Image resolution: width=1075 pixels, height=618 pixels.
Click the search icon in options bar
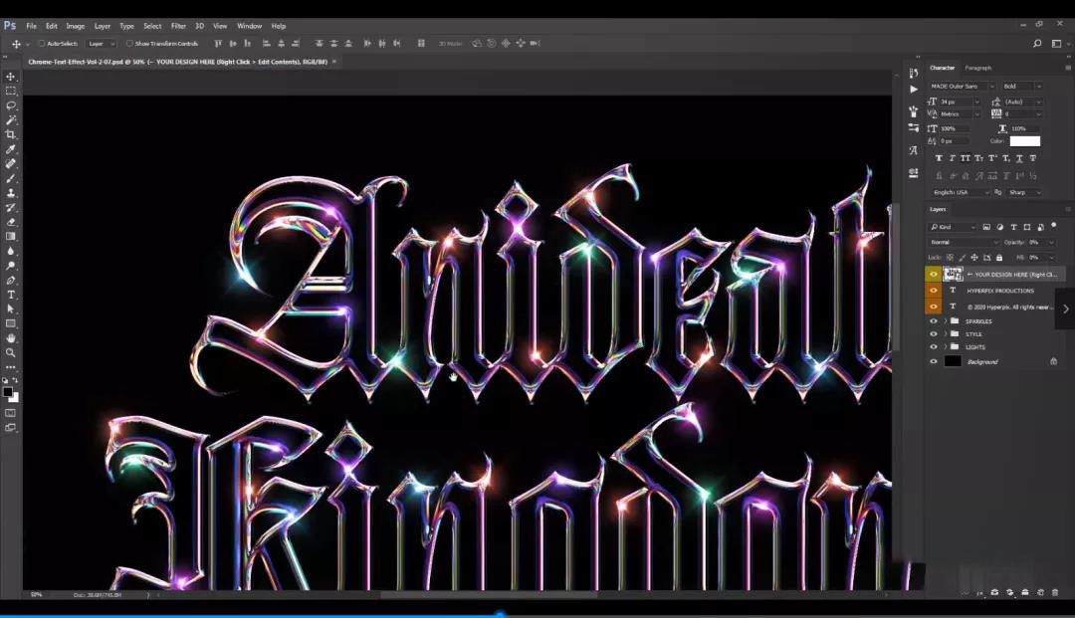click(1037, 44)
